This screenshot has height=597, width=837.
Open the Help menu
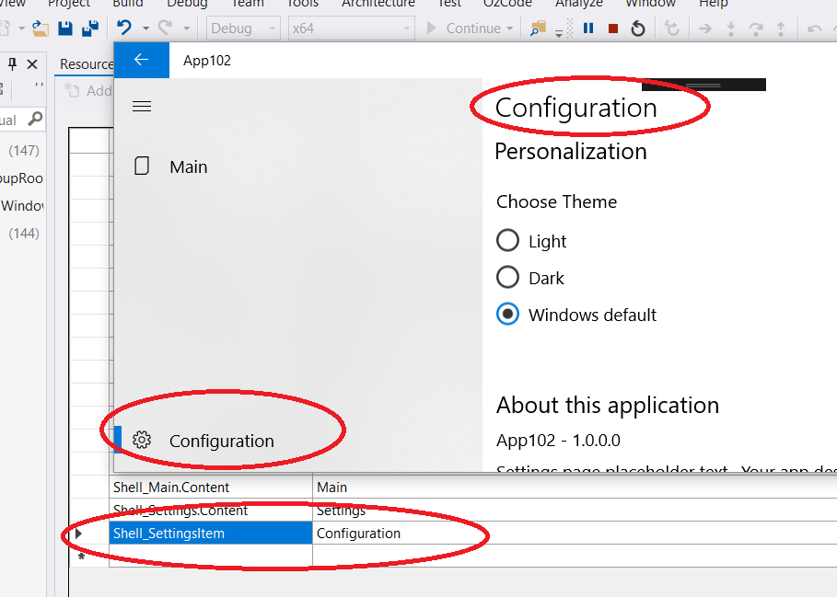[714, 3]
